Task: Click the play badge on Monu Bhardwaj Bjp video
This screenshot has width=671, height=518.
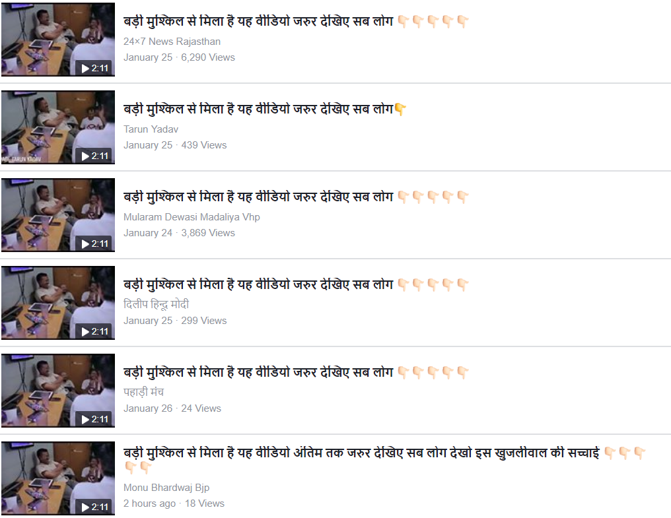Action: coord(95,507)
